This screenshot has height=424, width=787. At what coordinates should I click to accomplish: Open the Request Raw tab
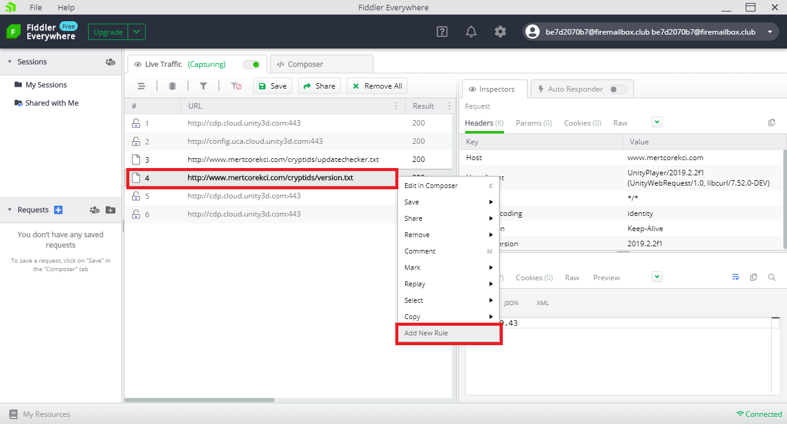tap(620, 123)
